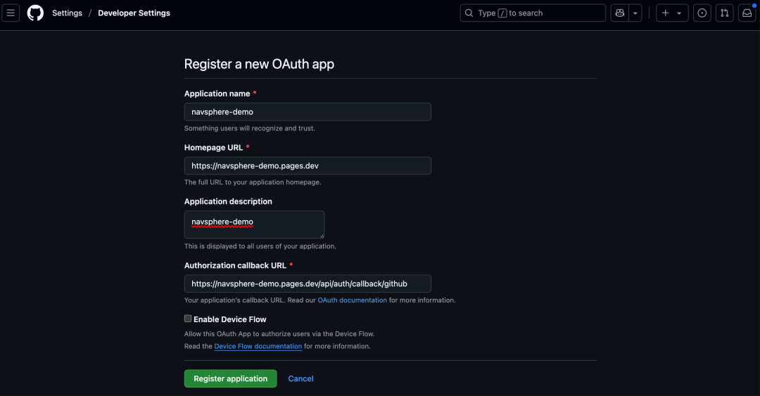Screen dimensions: 760x396
Task: Focus the Application name field
Action: [308, 112]
